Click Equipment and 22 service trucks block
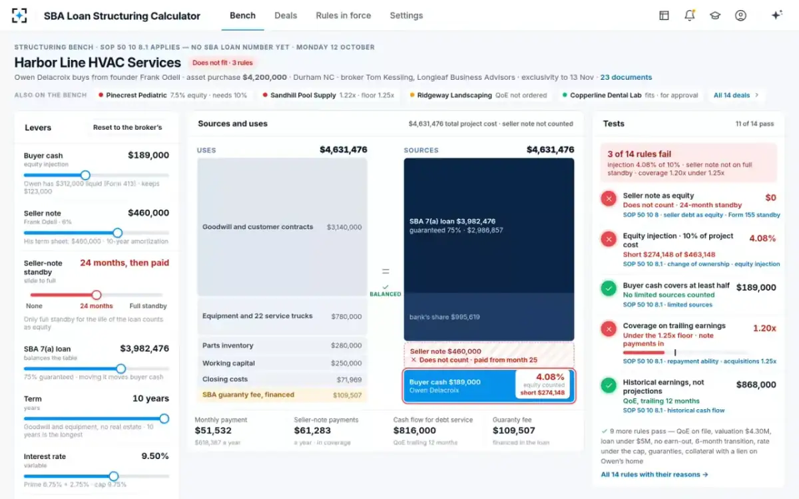This screenshot has width=799, height=499. tap(282, 316)
